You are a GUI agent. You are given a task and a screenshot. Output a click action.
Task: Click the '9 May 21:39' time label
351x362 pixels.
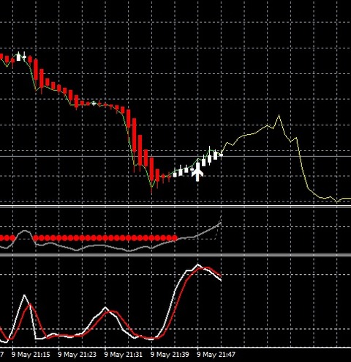[170, 355]
